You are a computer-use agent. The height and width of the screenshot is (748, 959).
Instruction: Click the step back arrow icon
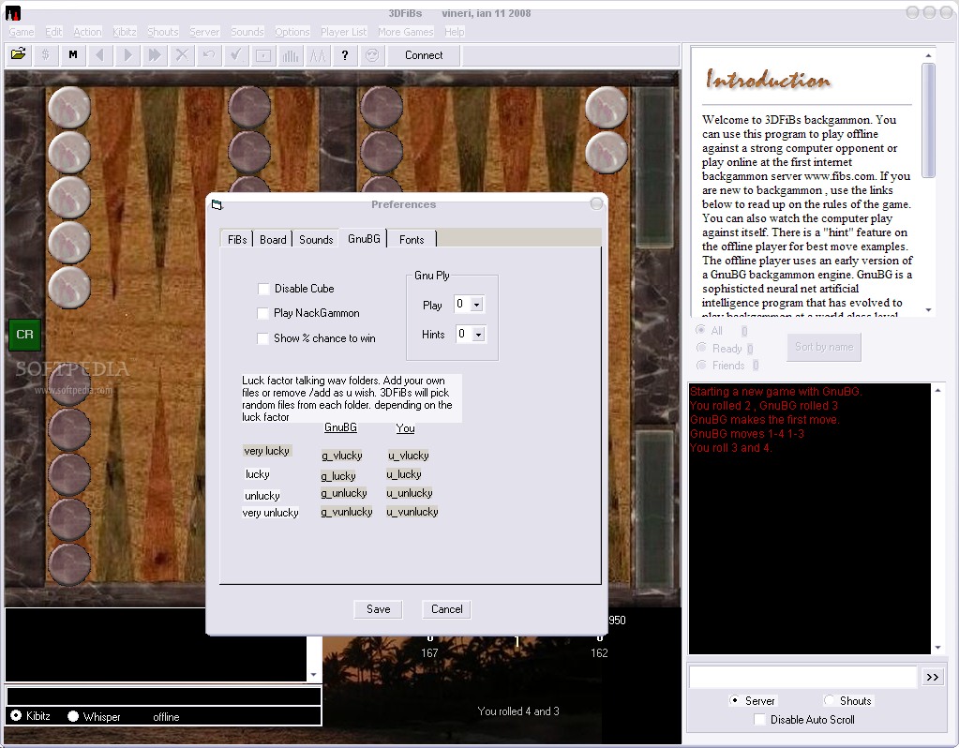coord(99,55)
